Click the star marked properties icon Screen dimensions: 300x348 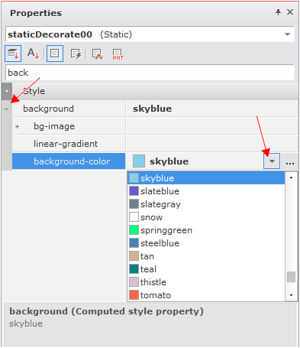97,54
